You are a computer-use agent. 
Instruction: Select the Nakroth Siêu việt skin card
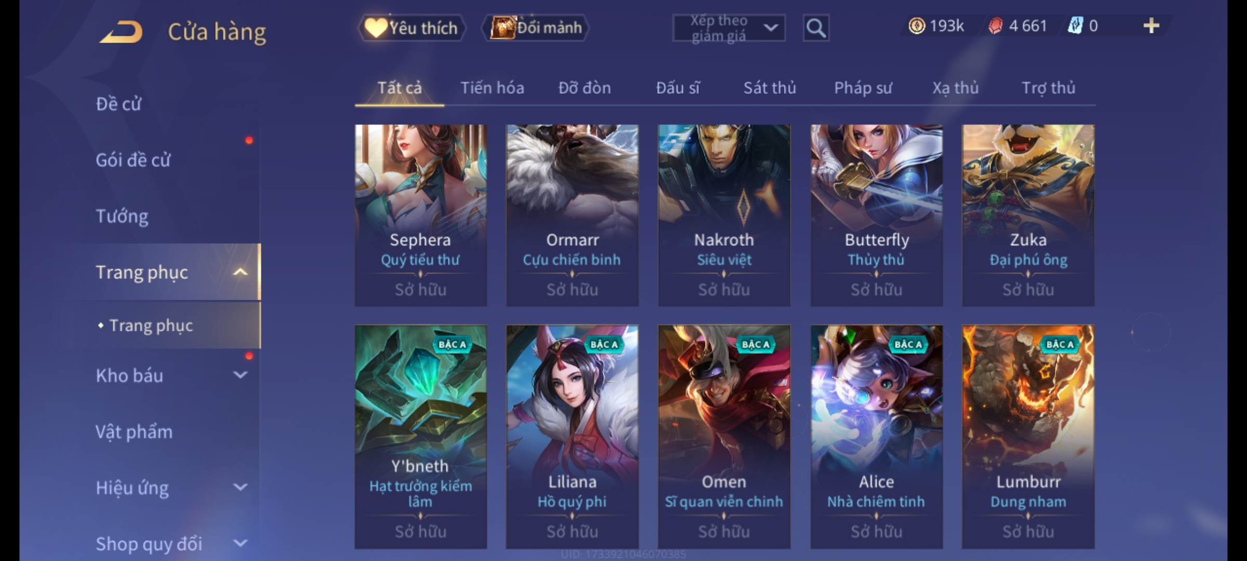click(x=724, y=215)
